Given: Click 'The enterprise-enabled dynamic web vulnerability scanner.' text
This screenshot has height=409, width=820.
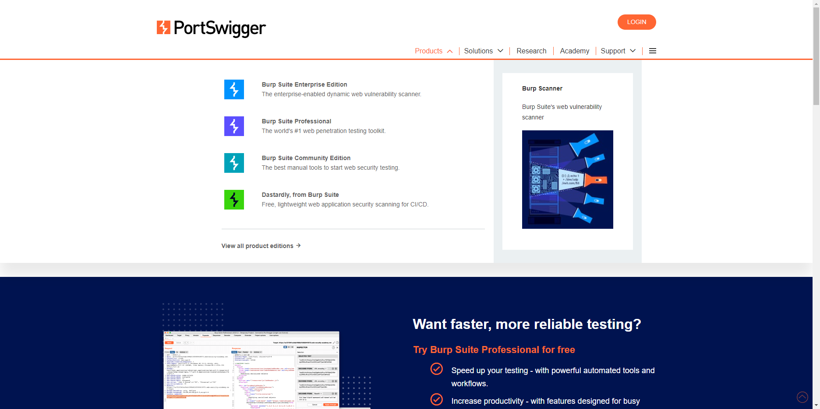Looking at the screenshot, I should [x=342, y=94].
